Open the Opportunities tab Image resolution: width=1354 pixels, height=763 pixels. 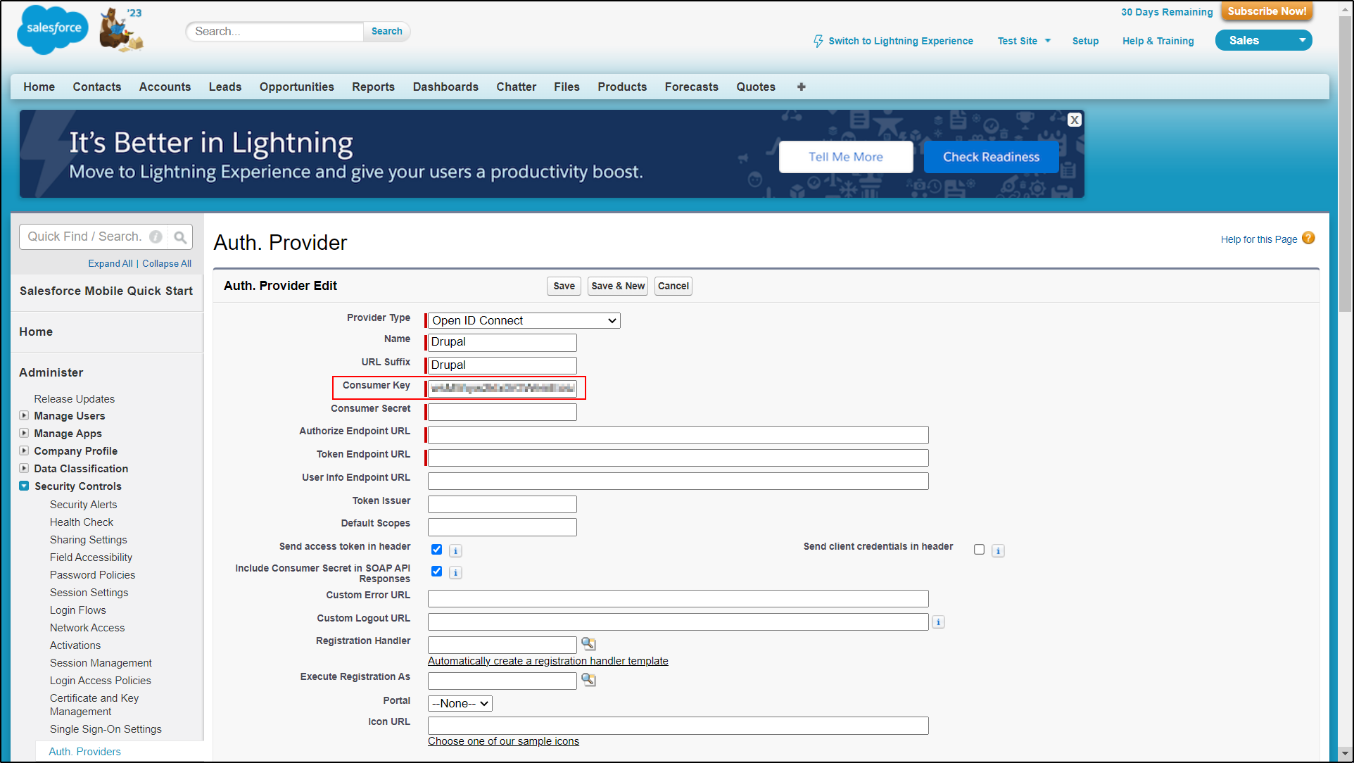tap(296, 87)
